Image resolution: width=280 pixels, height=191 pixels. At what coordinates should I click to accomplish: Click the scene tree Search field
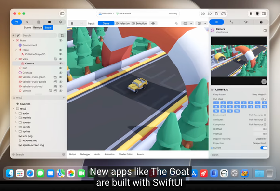39,35
